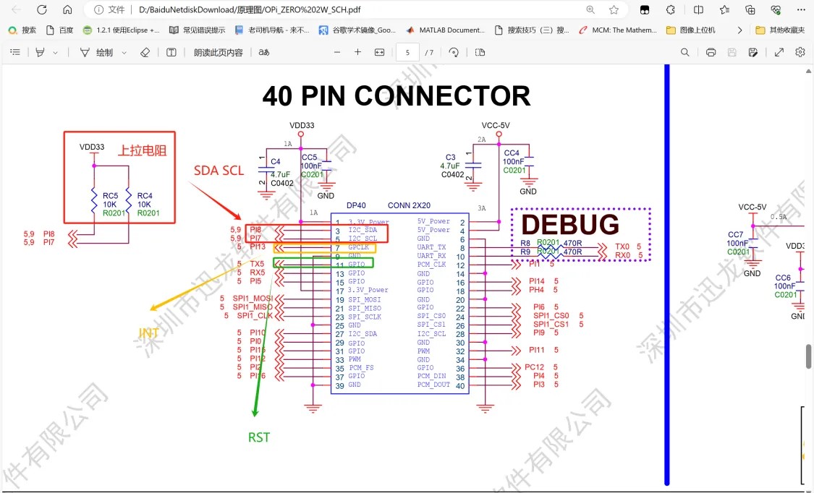Viewport: 814px width, 493px height.
Task: Expand the highlight color dropdown arrow
Action: tap(54, 53)
